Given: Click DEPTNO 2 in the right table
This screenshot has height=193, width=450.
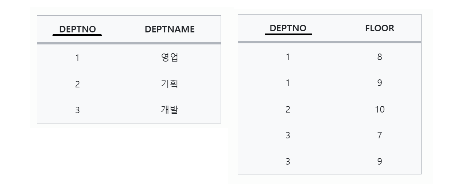Looking at the screenshot, I should (x=288, y=109).
